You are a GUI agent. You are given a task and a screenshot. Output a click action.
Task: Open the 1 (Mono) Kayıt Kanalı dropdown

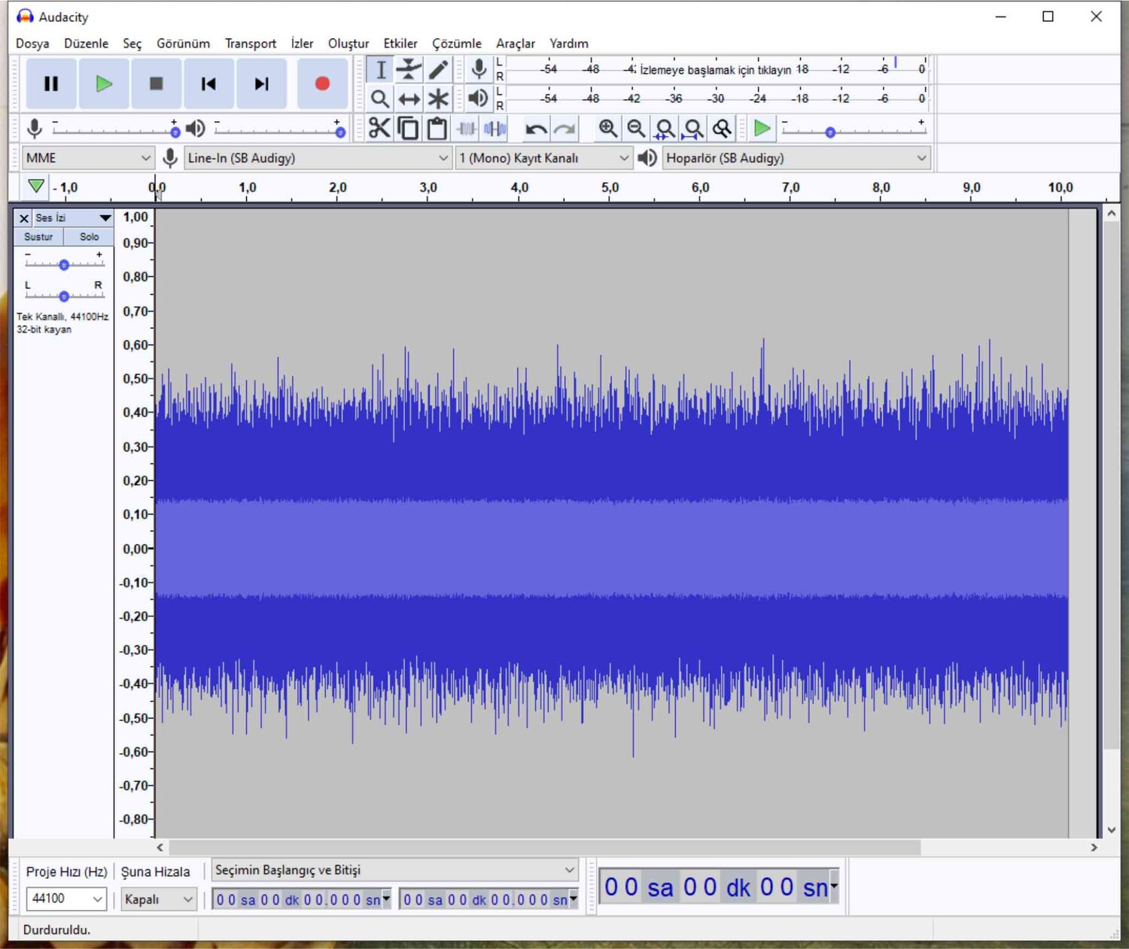point(543,158)
